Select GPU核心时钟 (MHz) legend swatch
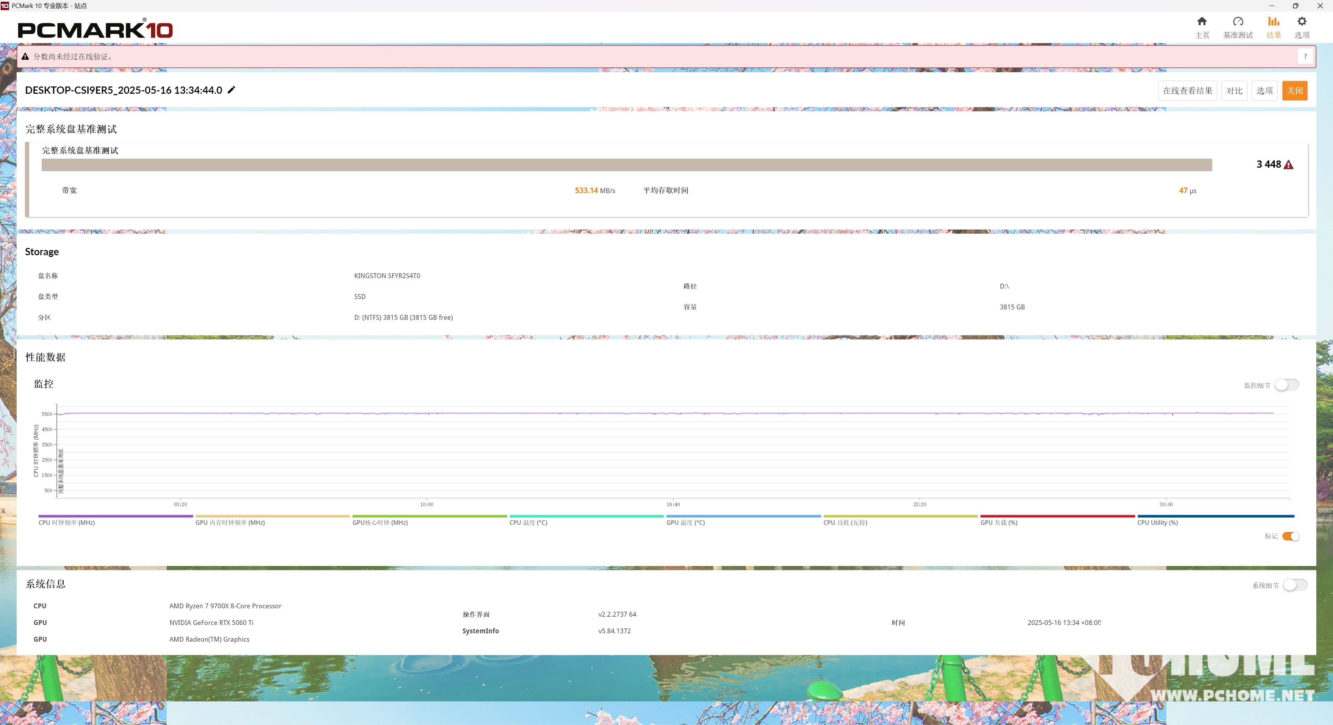The image size is (1333, 725). [429, 516]
